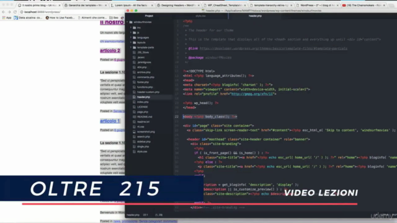This screenshot has width=397, height=223.
Task: Expand the template-parts folder
Action: coord(131,47)
